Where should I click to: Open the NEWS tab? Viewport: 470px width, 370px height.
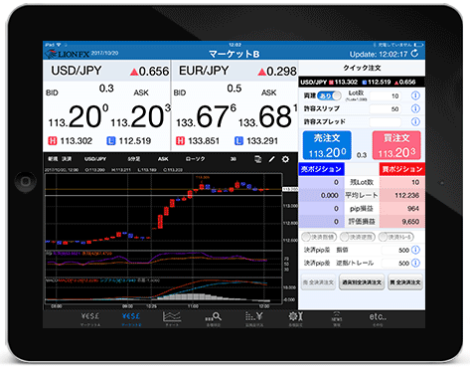pos(337,319)
